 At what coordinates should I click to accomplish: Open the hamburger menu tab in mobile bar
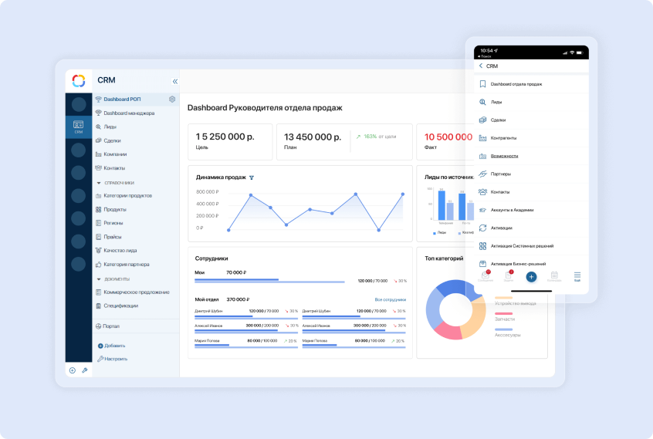point(577,275)
